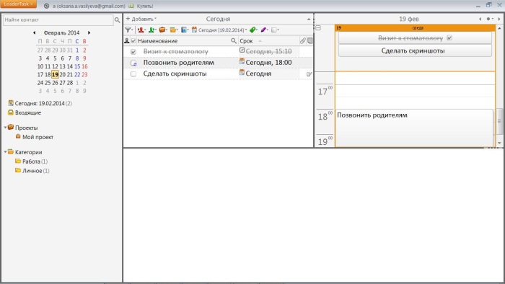This screenshot has height=284, width=505.
Task: Click the green tag label icon
Action: point(253,30)
